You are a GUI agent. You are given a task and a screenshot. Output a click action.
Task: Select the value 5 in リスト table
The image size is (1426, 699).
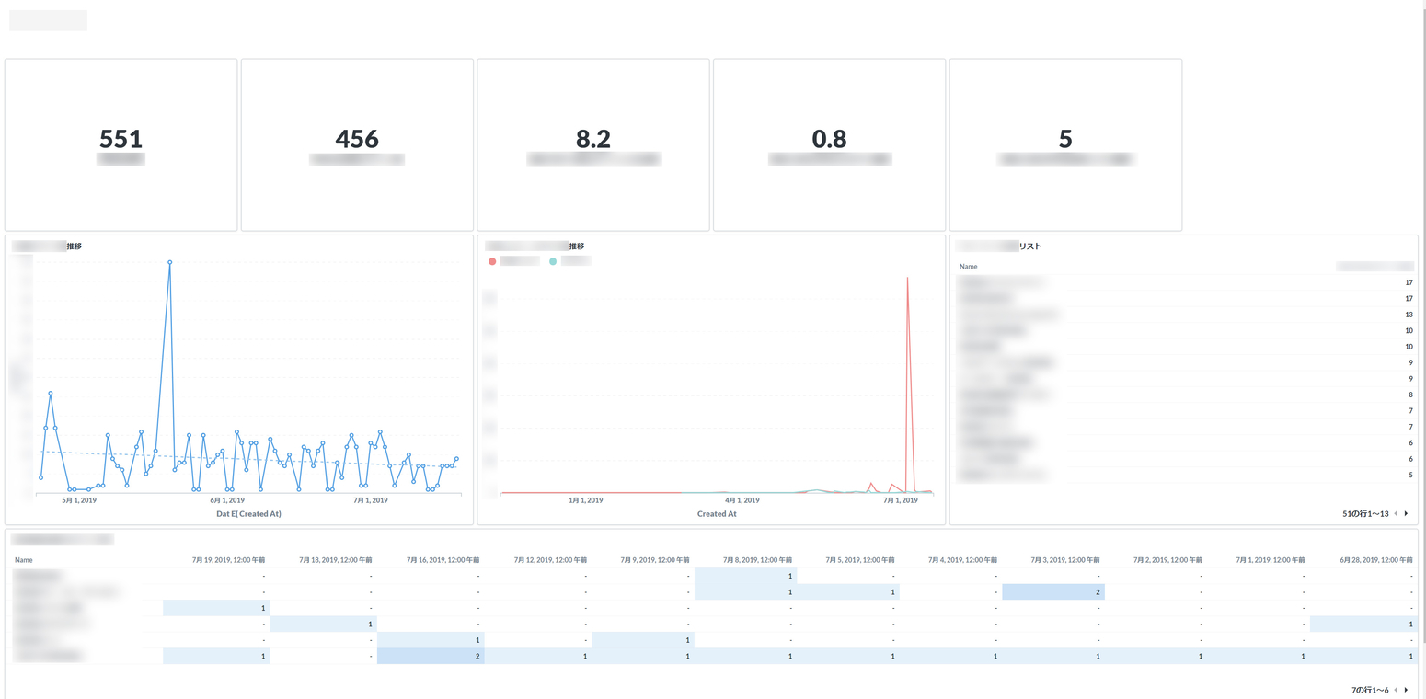[1410, 476]
